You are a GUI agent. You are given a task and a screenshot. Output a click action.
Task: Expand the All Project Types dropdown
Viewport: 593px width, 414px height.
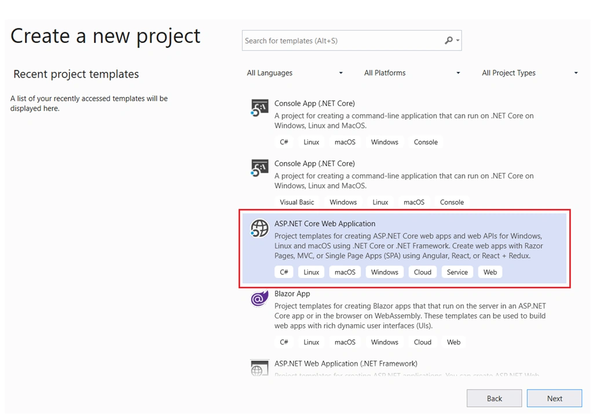[x=529, y=72]
